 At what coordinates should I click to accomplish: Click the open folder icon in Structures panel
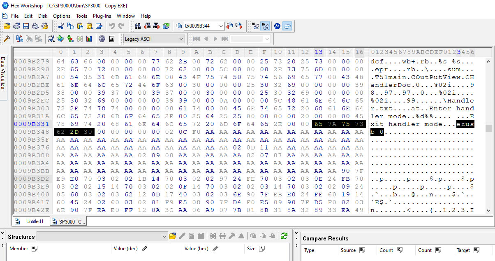(173, 236)
